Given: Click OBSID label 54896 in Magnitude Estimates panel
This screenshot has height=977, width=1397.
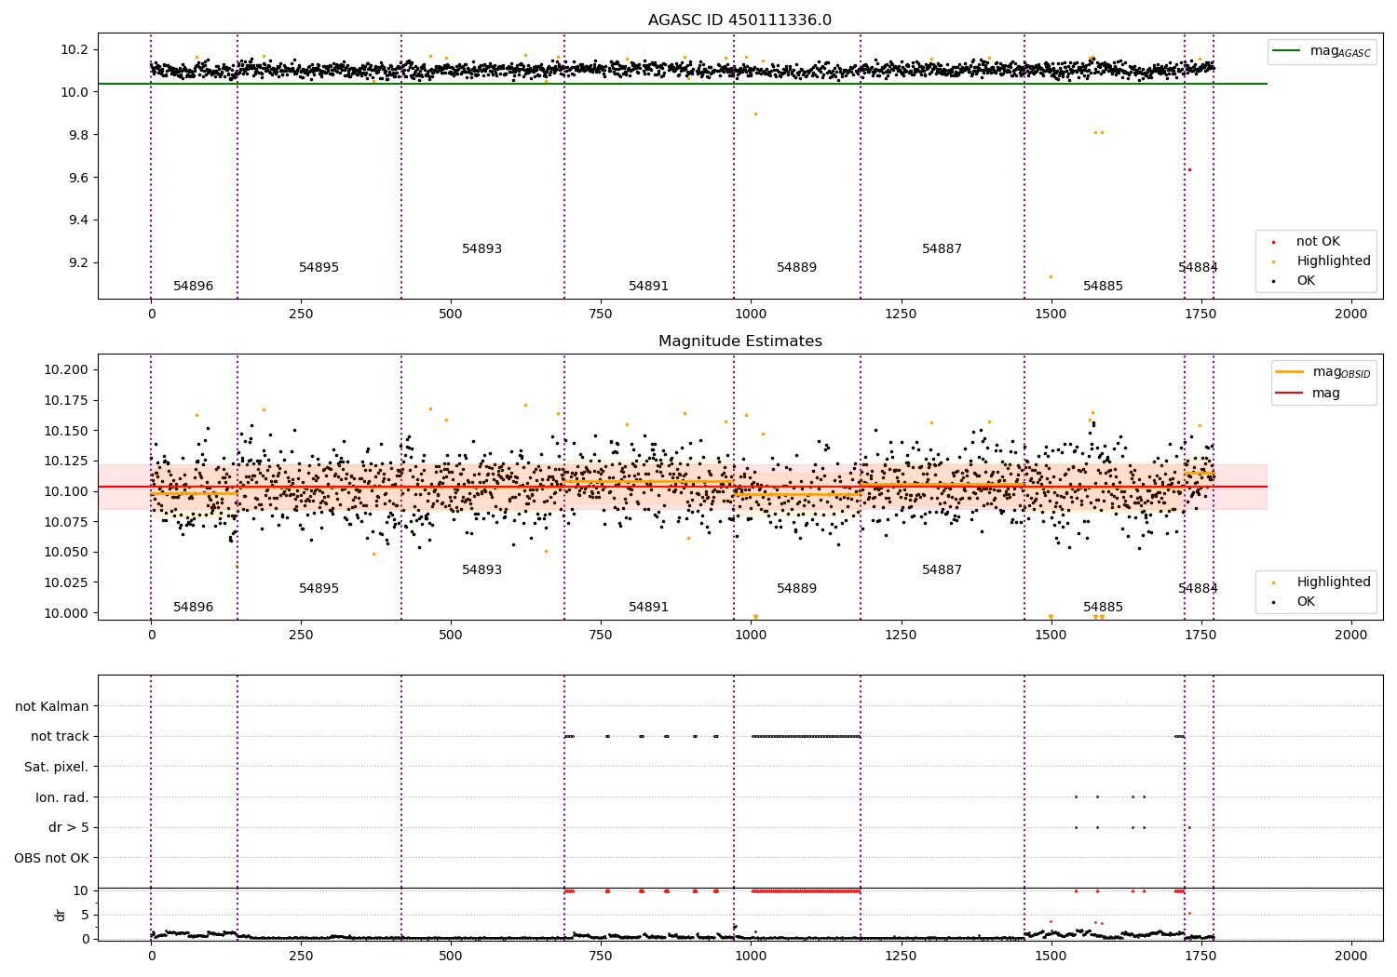Looking at the screenshot, I should pyautogui.click(x=193, y=608).
